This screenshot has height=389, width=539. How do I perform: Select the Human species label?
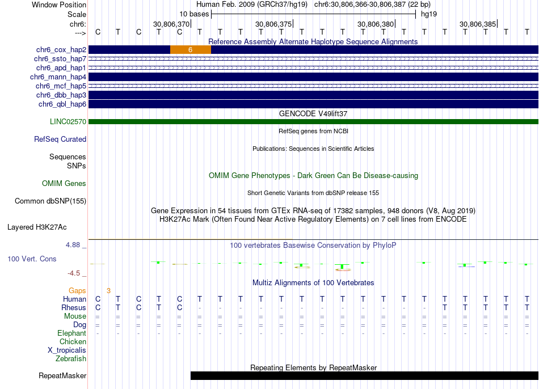click(74, 299)
